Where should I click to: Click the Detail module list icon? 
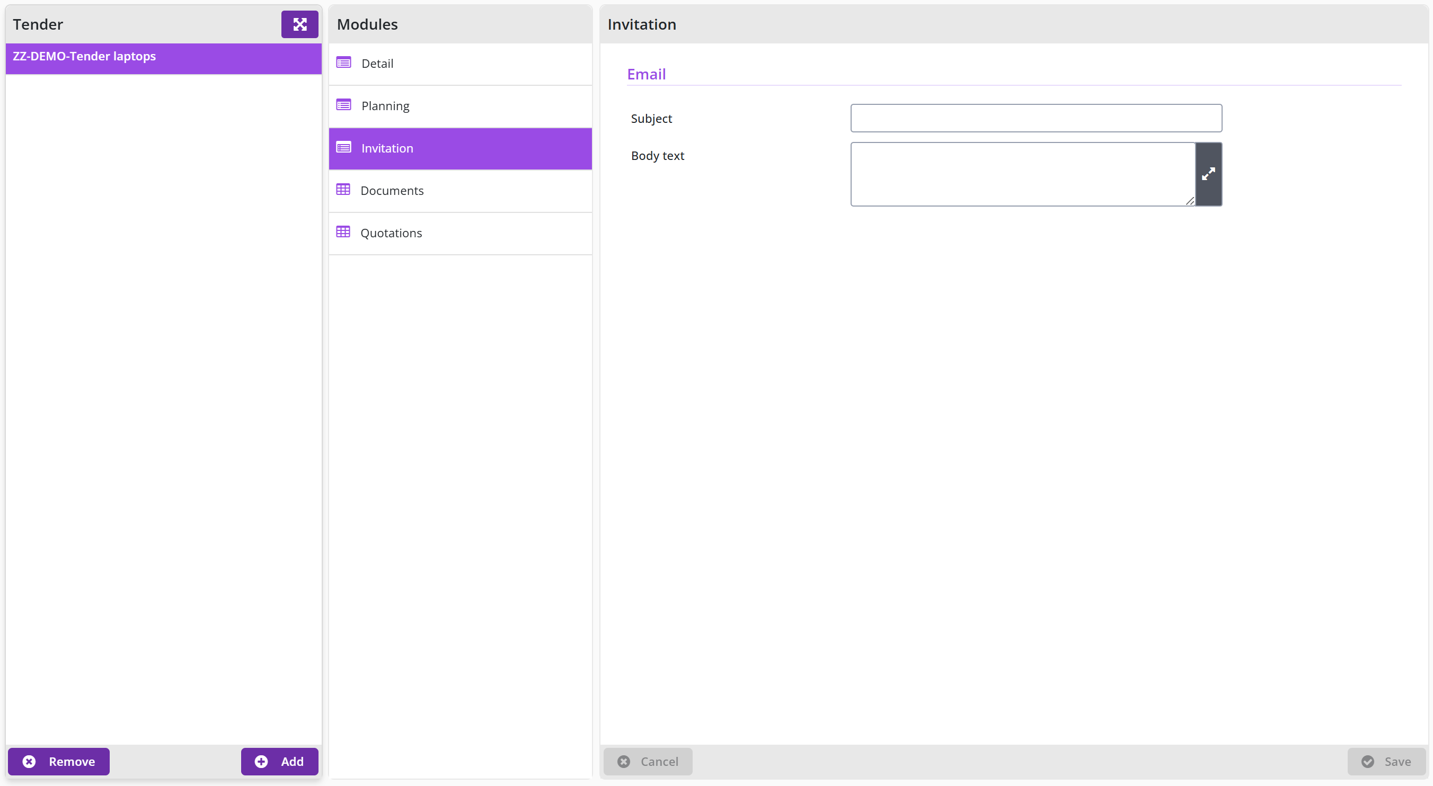click(x=344, y=63)
